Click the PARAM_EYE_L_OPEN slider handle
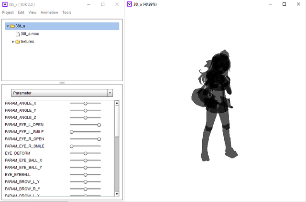The height and width of the screenshot is (202, 306). pos(99,125)
